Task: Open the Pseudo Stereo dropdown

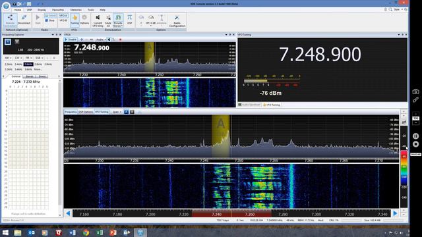Action: point(118,20)
